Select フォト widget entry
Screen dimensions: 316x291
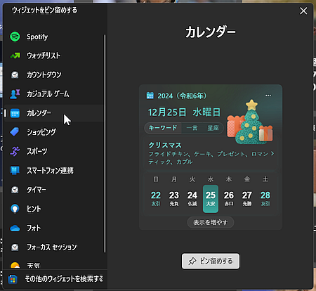tap(54, 228)
